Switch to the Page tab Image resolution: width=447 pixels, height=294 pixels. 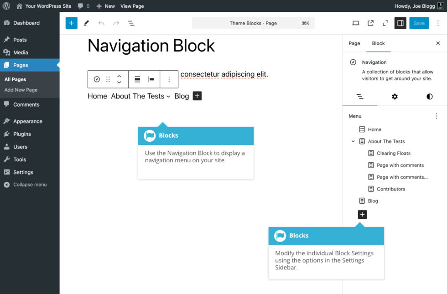tap(354, 43)
